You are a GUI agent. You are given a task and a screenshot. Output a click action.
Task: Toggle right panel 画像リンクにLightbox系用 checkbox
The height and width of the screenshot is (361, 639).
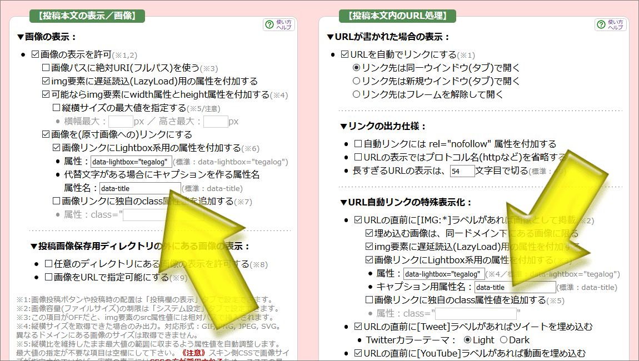coord(369,259)
